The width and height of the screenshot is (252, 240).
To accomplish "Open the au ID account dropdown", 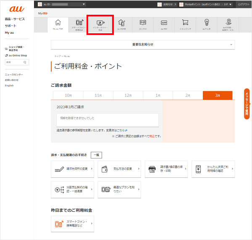I will click(62, 4).
